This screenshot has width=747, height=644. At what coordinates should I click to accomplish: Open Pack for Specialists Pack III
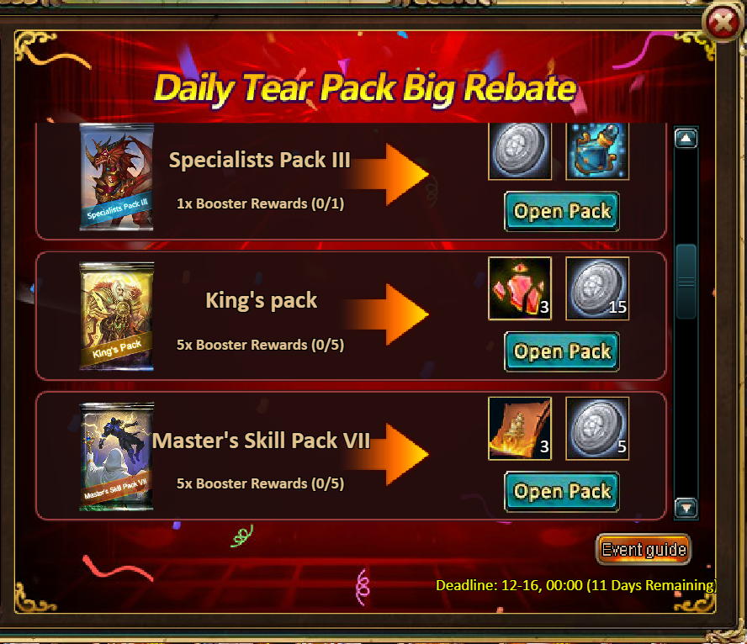point(562,211)
